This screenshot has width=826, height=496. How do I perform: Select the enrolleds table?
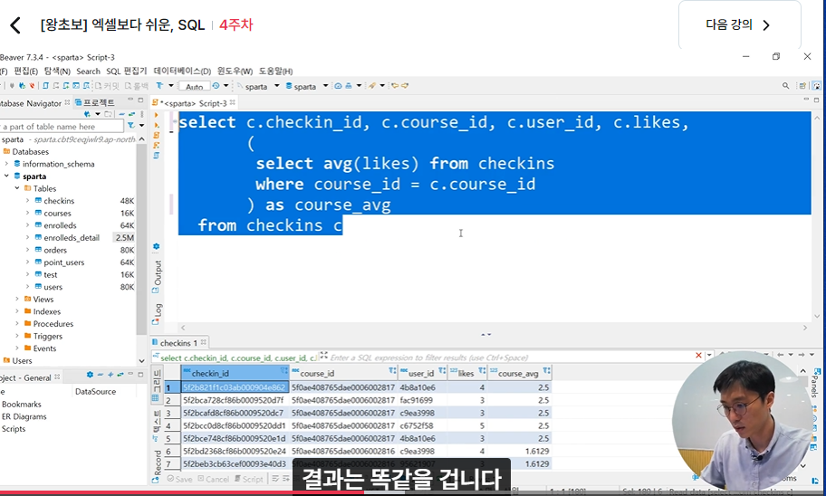pyautogui.click(x=60, y=225)
